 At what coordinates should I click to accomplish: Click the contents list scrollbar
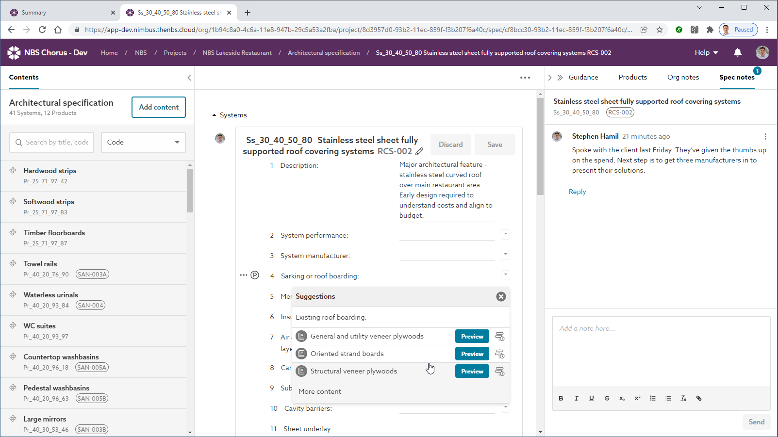[190, 190]
